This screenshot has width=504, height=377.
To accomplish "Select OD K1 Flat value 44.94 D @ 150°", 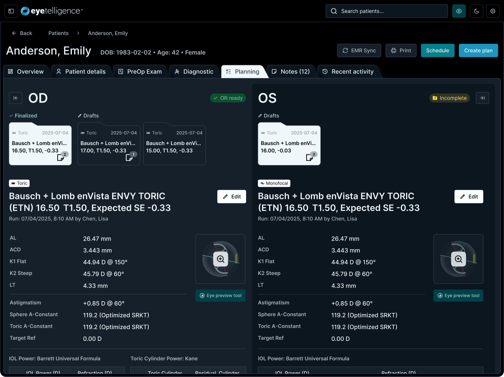I will pyautogui.click(x=105, y=262).
